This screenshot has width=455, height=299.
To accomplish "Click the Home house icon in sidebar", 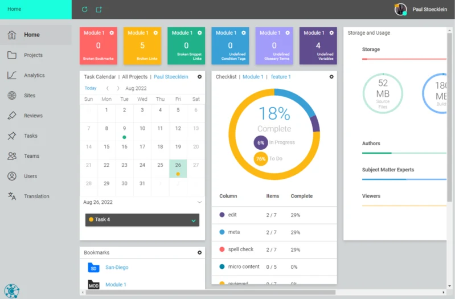I will click(x=11, y=35).
